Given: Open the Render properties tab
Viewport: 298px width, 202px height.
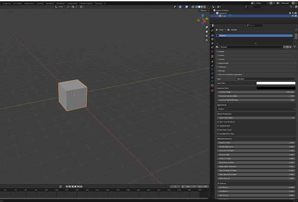Looking at the screenshot, I should [212, 35].
